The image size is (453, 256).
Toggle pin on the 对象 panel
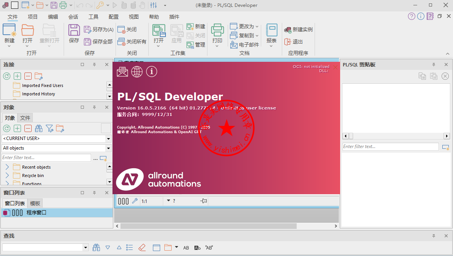[94, 107]
